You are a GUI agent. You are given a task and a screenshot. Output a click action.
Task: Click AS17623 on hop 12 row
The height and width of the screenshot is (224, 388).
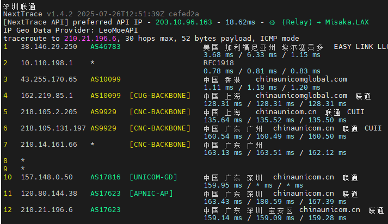coord(106,210)
